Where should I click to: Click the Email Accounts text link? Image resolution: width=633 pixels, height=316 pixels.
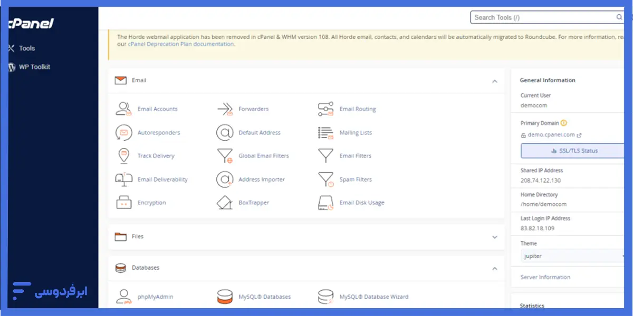coord(158,109)
